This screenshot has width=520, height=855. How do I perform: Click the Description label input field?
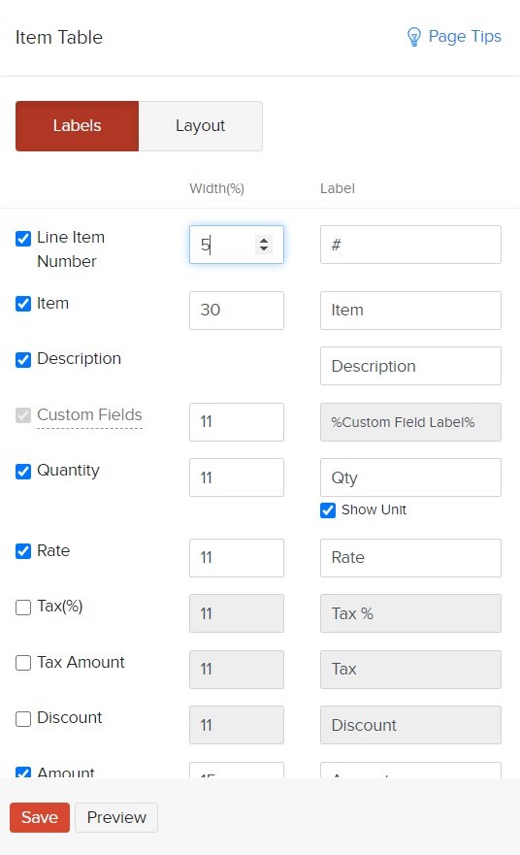pos(411,366)
